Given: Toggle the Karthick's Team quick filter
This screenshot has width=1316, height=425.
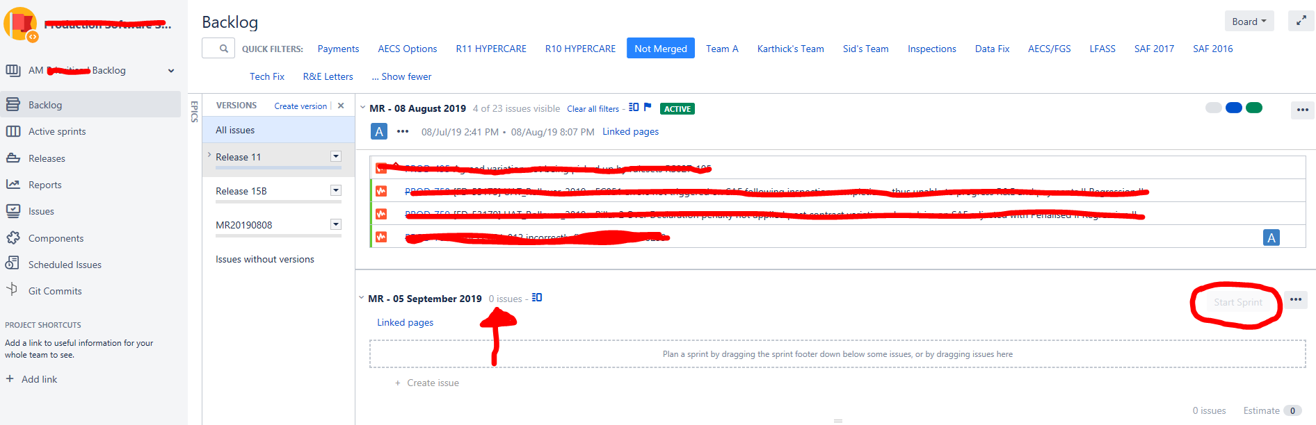Looking at the screenshot, I should tap(790, 49).
